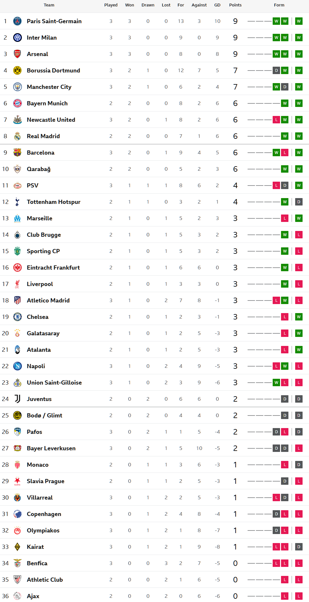Click the Barcelona club crest
309x602 pixels.
pyautogui.click(x=17, y=153)
